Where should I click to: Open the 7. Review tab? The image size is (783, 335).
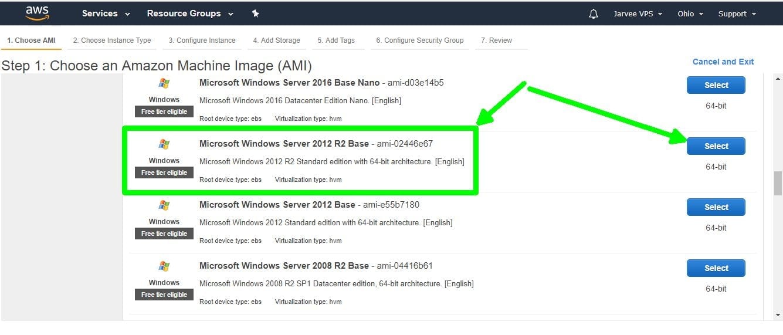pyautogui.click(x=496, y=40)
